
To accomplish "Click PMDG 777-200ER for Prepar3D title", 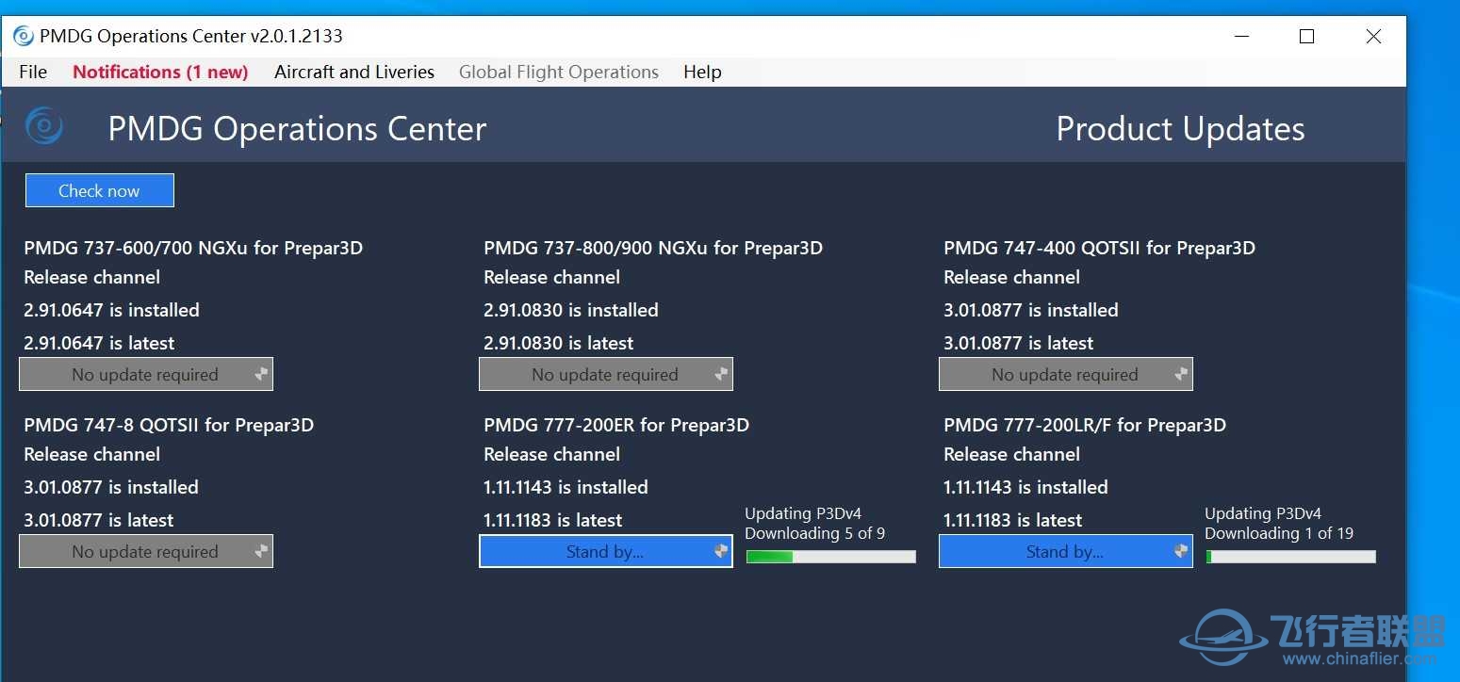I will [616, 425].
